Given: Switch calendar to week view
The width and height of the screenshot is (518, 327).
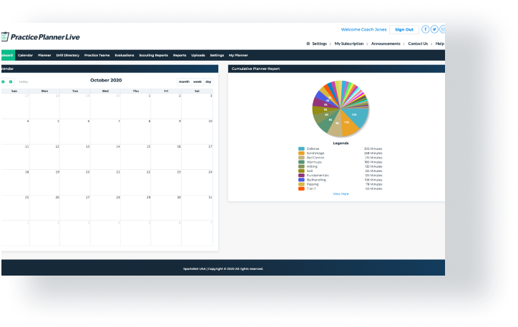Looking at the screenshot, I should (x=197, y=81).
